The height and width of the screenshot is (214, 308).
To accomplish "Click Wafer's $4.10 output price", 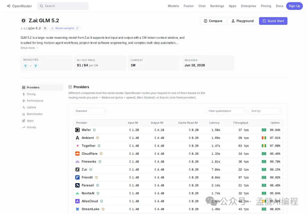I will click(159, 130).
